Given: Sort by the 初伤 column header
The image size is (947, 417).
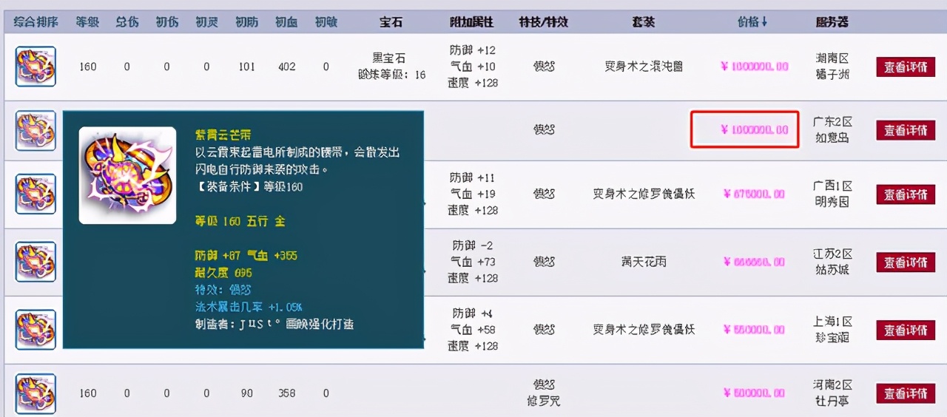Looking at the screenshot, I should [x=167, y=22].
